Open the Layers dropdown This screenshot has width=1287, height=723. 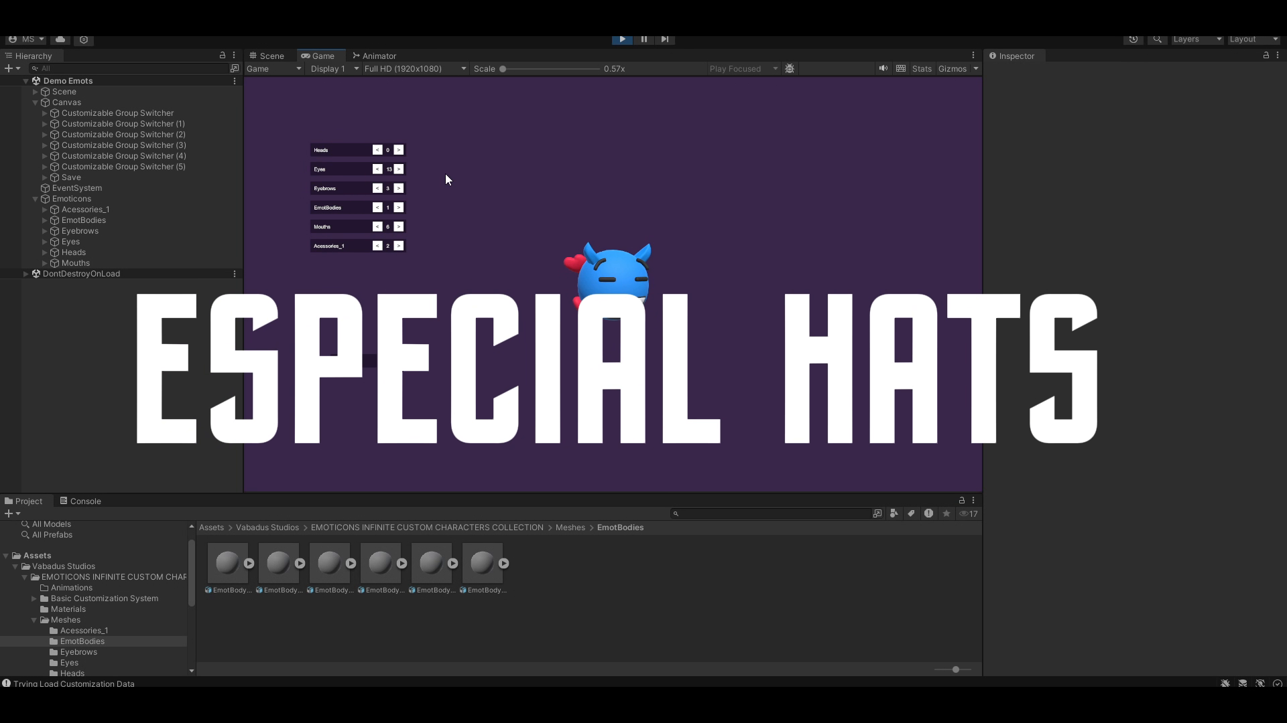[1197, 39]
